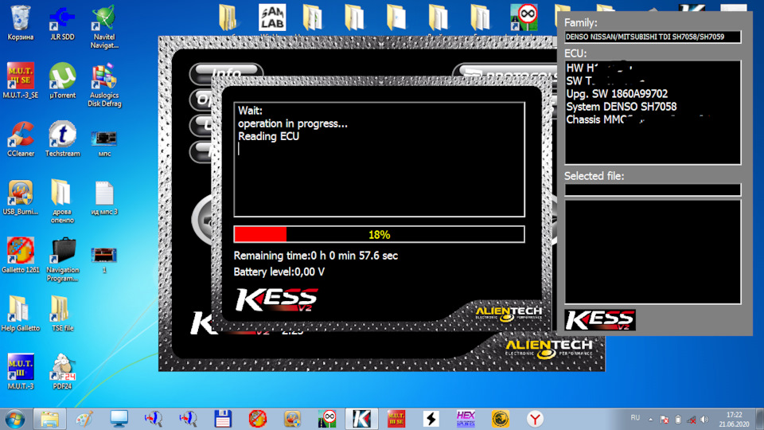Open the infinity road-sign taskbar icon
764x430 pixels.
[x=327, y=419]
